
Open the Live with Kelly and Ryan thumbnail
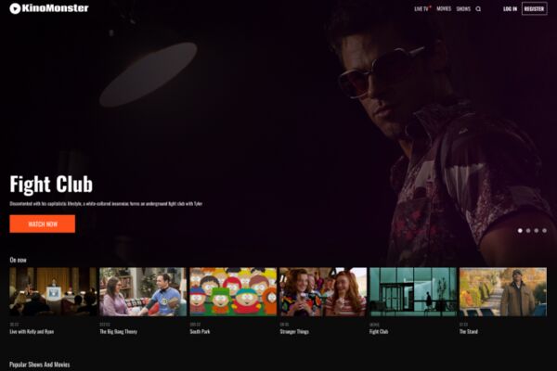(x=53, y=292)
